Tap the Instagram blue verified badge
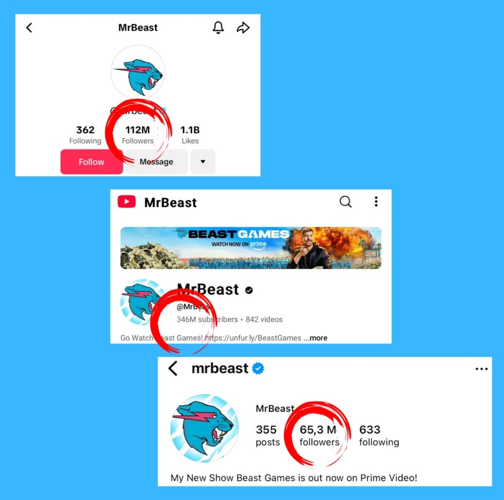 click(258, 368)
